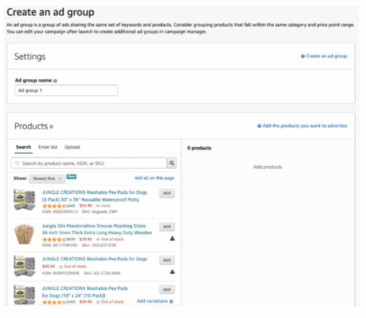The width and height of the screenshot is (366, 318).
Task: Click the "$33.99" price text
Action: (85, 206)
